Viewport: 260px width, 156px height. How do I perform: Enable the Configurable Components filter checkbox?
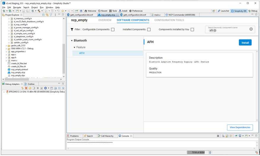(113, 30)
